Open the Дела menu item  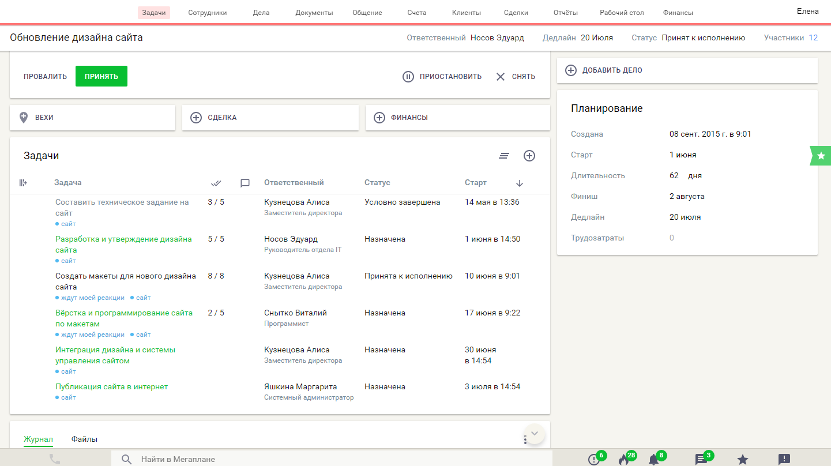pyautogui.click(x=261, y=13)
